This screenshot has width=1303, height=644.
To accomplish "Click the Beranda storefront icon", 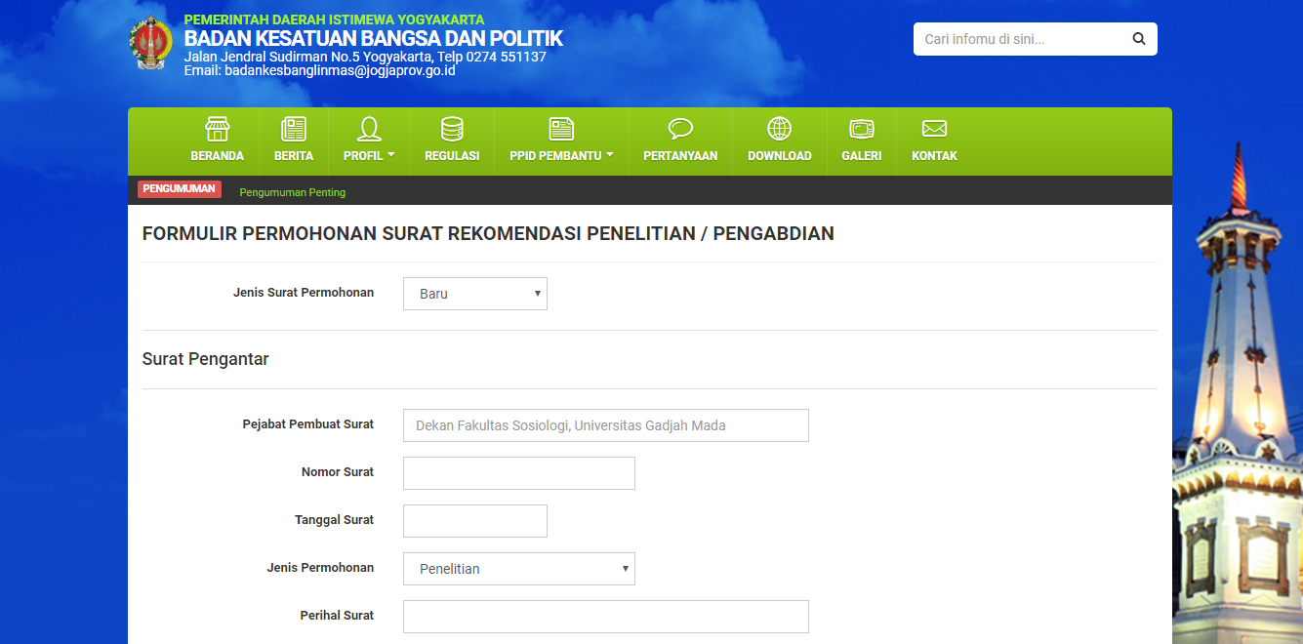I will 217,129.
